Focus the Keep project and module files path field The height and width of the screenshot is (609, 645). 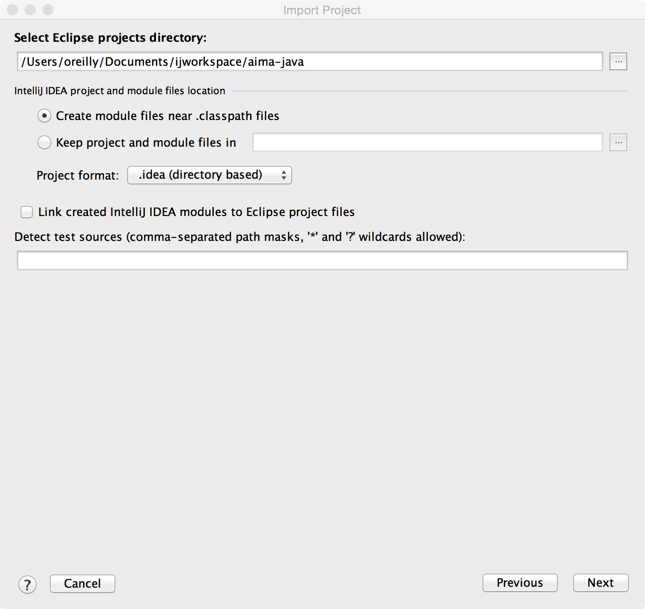coord(427,142)
